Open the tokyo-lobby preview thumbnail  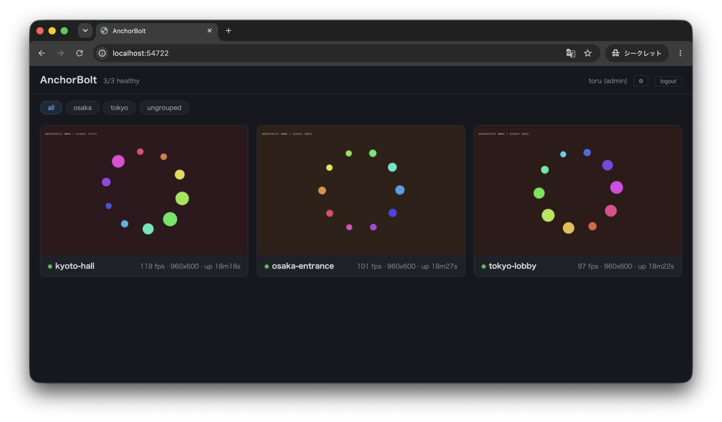[578, 190]
